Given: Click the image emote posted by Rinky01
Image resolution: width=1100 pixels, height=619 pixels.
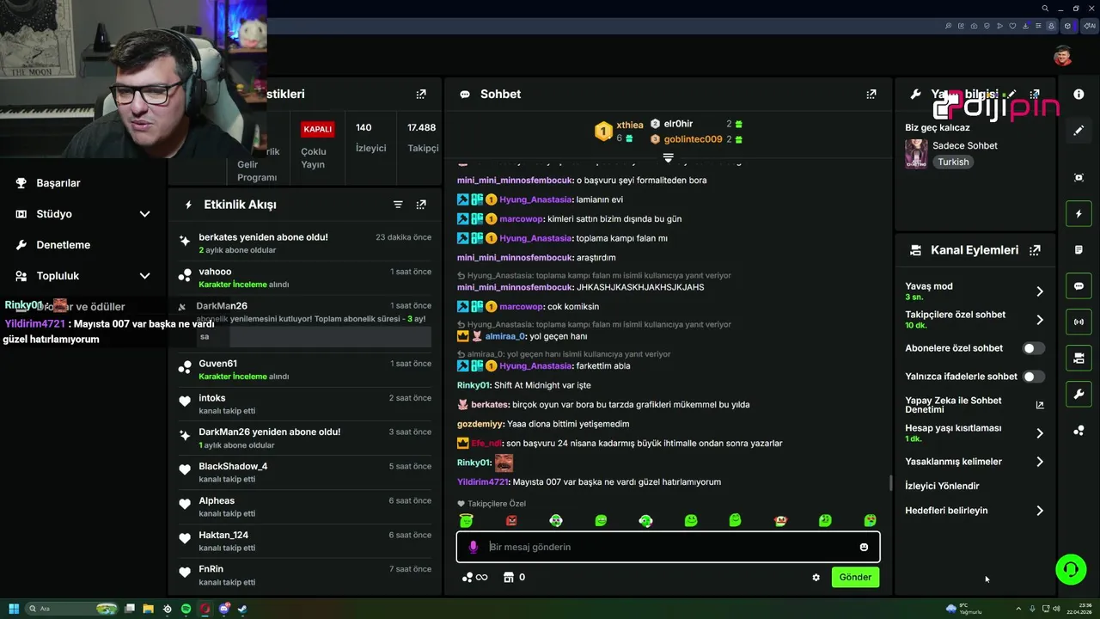Looking at the screenshot, I should 504,463.
